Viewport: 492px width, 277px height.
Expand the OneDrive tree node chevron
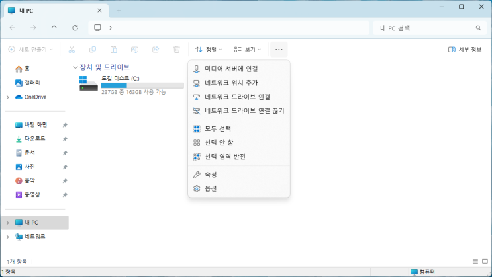pyautogui.click(x=7, y=97)
